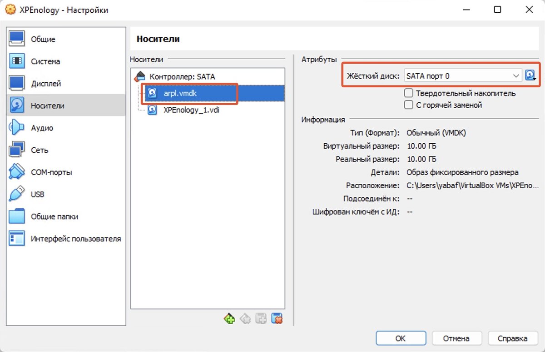
Task: Enable the Твердотельный накопитель checkbox
Action: 409,93
